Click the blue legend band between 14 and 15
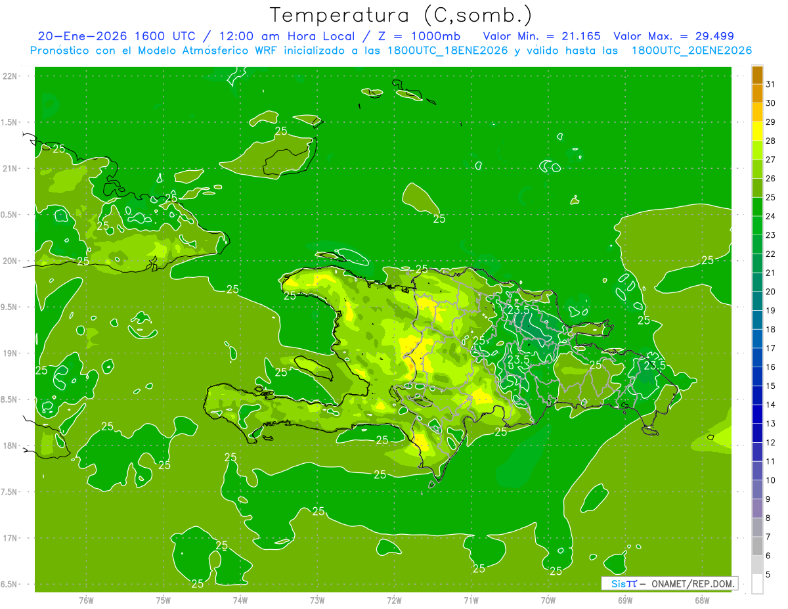The height and width of the screenshot is (609, 788). (758, 395)
